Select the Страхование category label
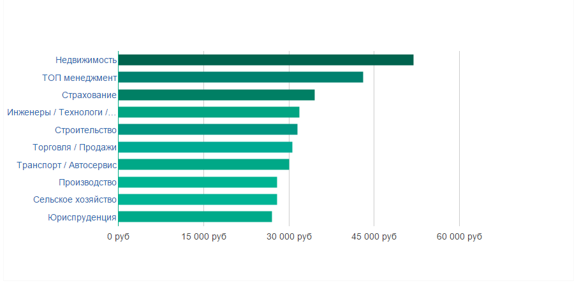 pos(89,95)
